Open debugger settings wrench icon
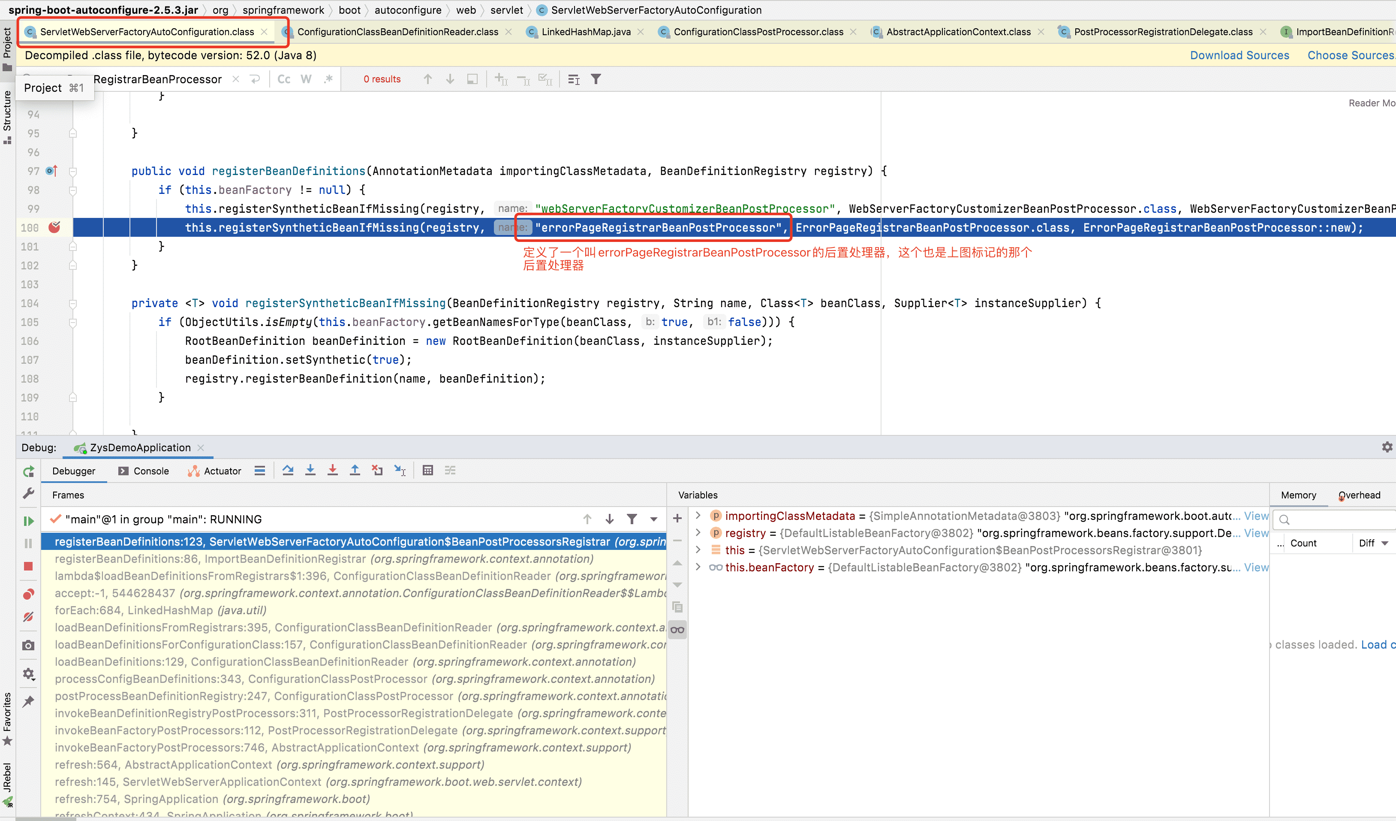 (28, 493)
